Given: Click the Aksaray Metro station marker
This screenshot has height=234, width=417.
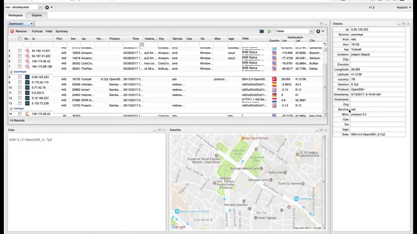Looking at the screenshot, I should coord(177,211).
